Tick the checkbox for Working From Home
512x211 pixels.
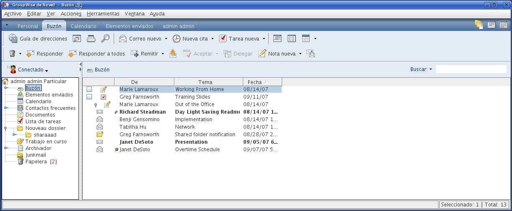click(89, 89)
